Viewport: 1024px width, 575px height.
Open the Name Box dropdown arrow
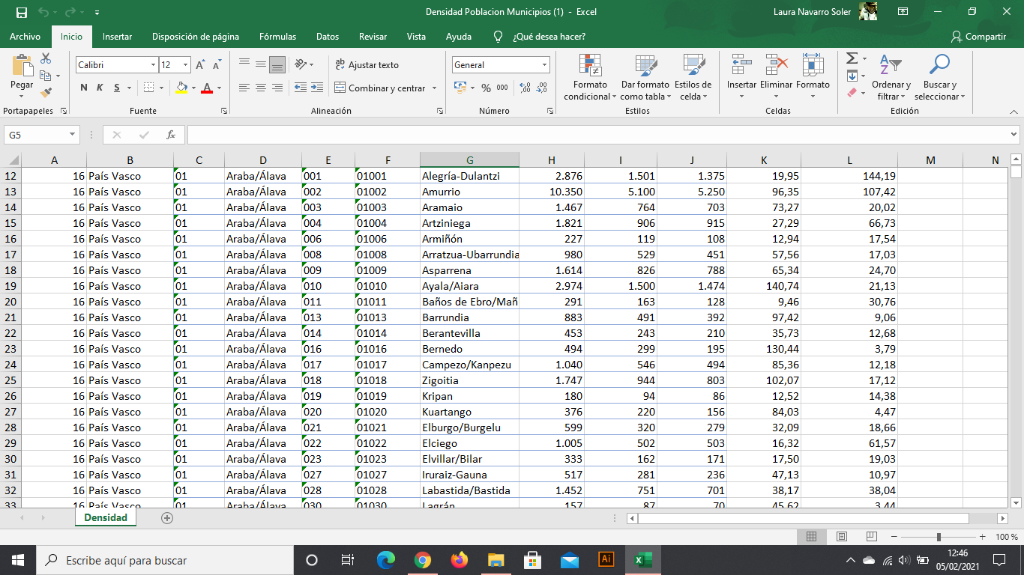pyautogui.click(x=73, y=135)
